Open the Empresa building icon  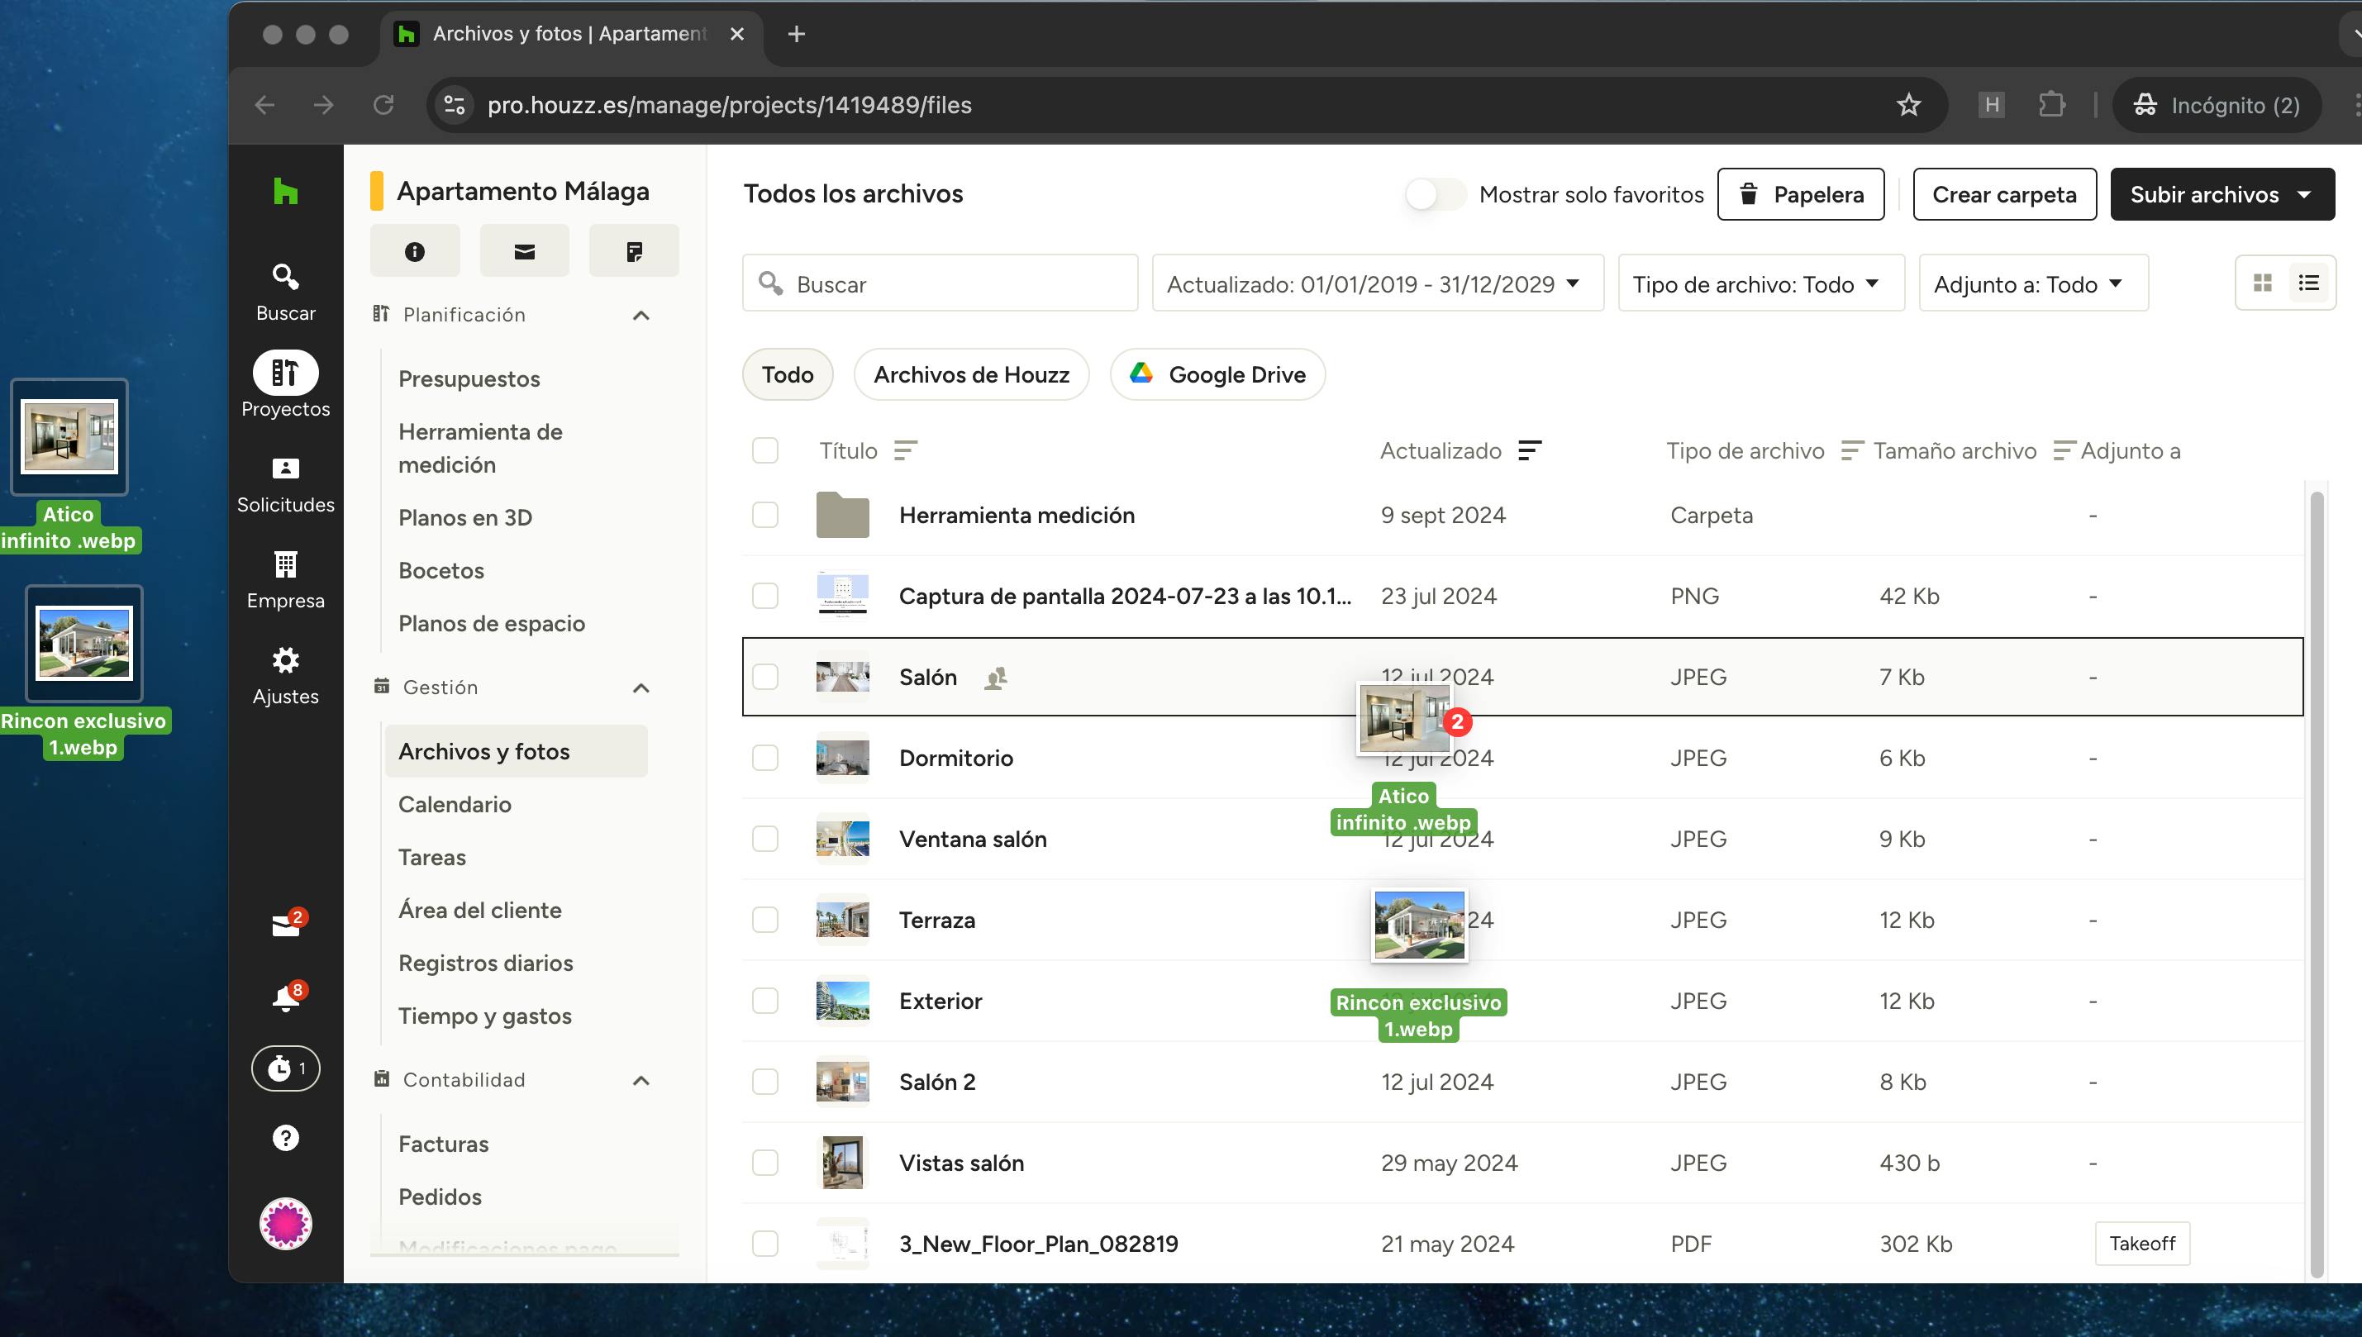286,564
